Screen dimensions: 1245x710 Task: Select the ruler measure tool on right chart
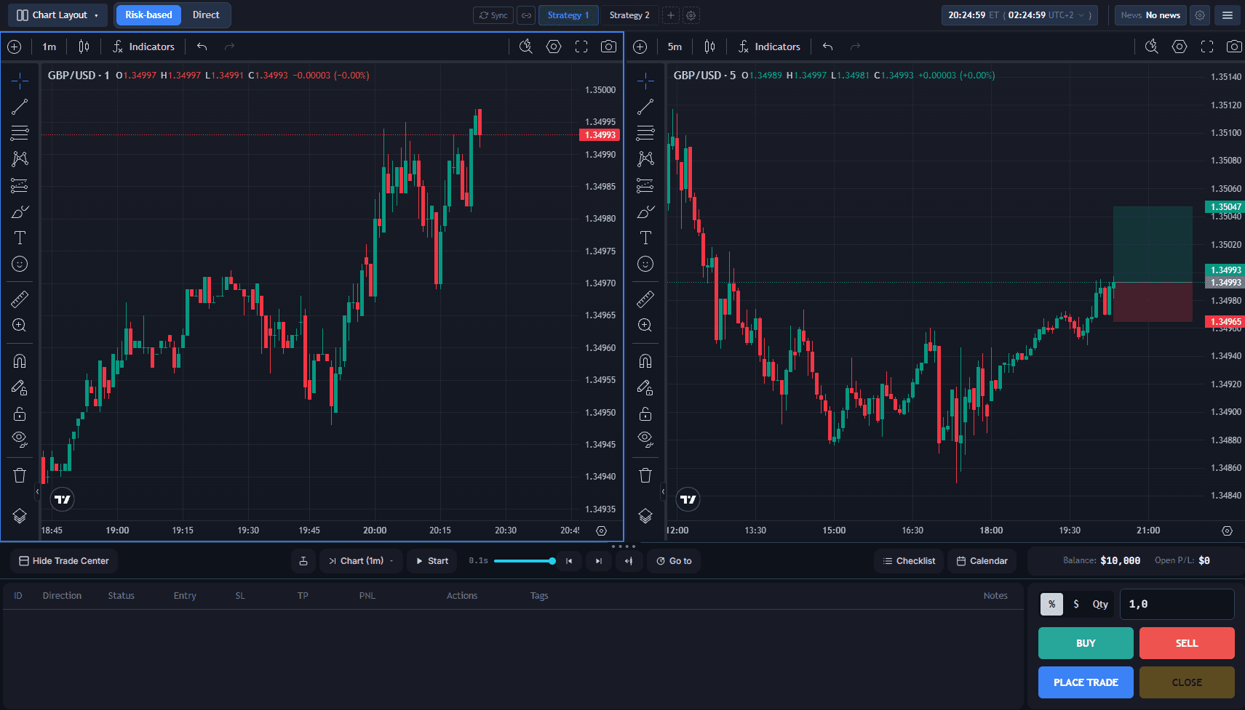[x=645, y=299]
